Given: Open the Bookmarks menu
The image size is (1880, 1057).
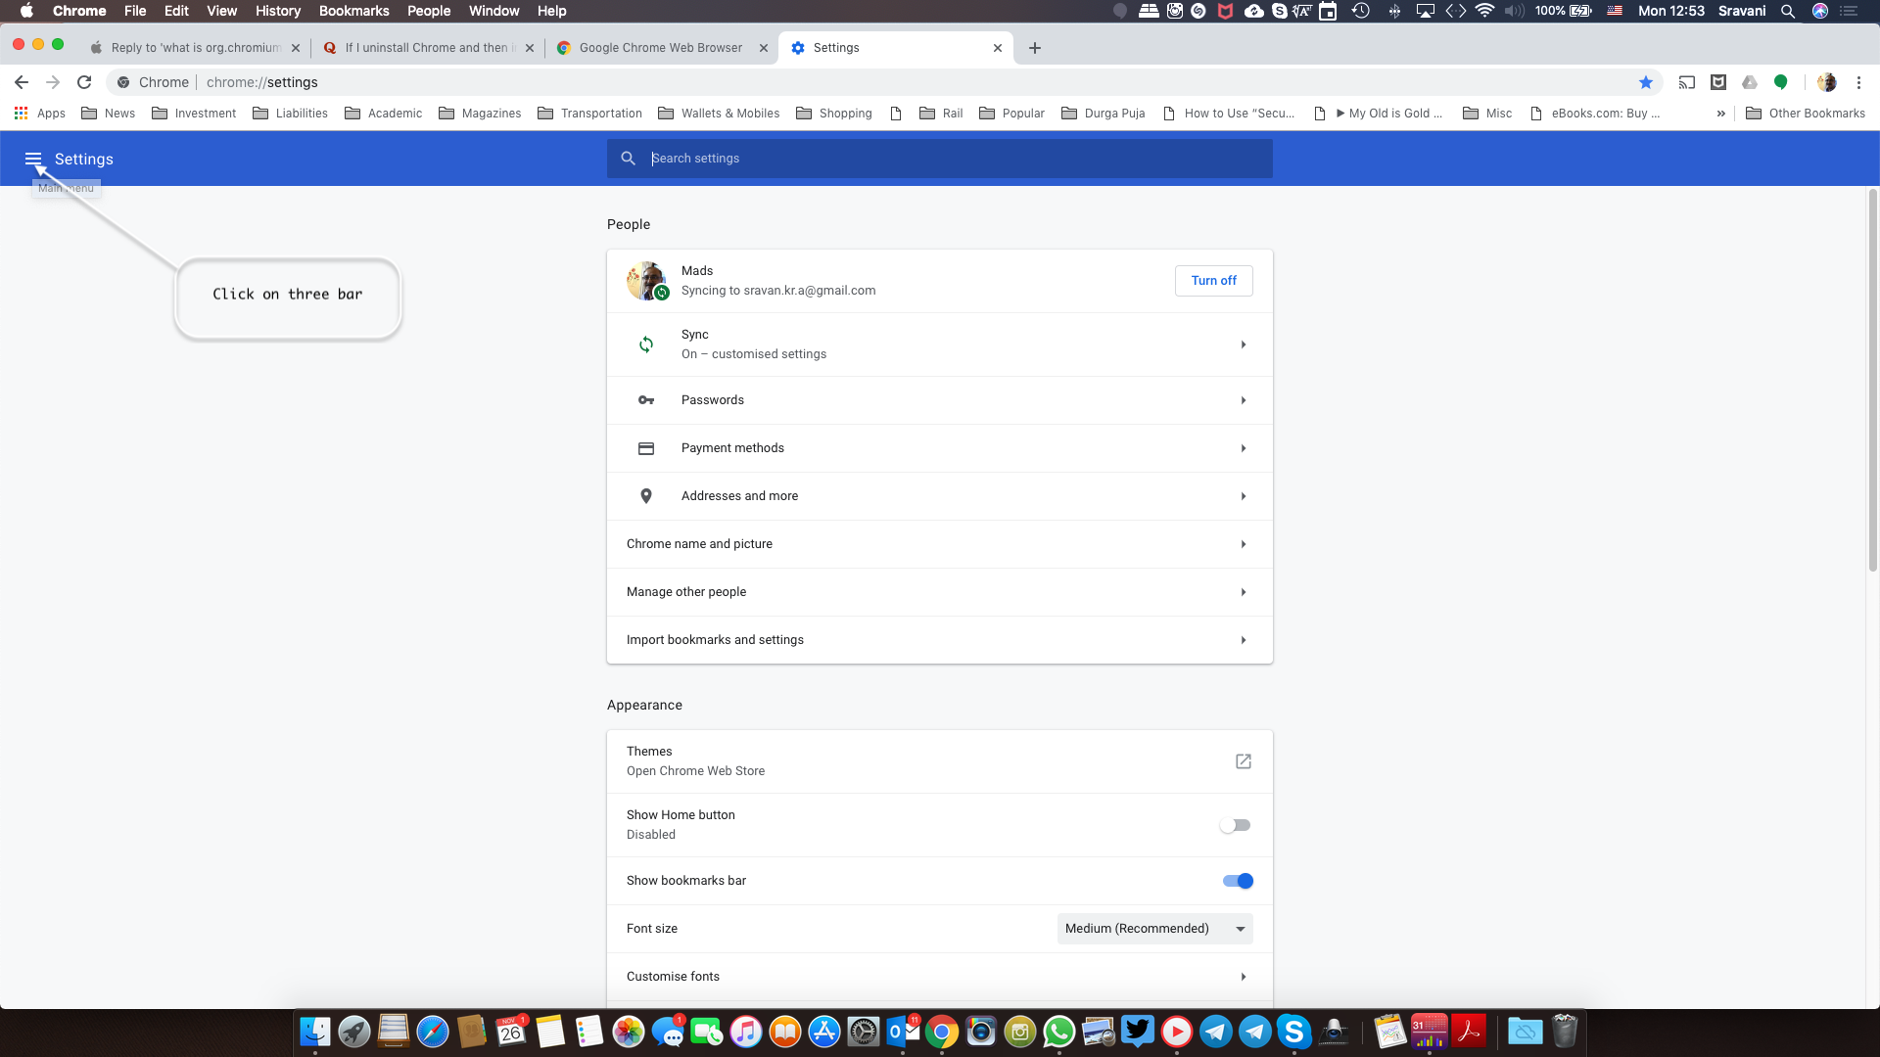Looking at the screenshot, I should click(353, 11).
